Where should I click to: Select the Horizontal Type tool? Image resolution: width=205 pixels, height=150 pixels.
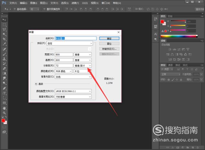click(x=4, y=93)
